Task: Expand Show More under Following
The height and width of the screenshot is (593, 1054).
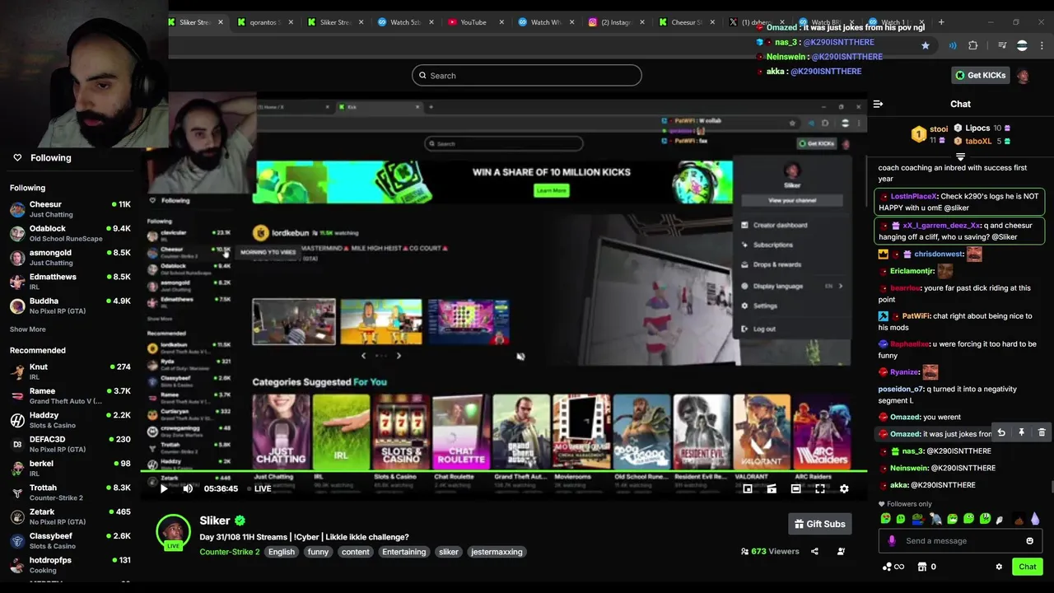Action: 27,329
